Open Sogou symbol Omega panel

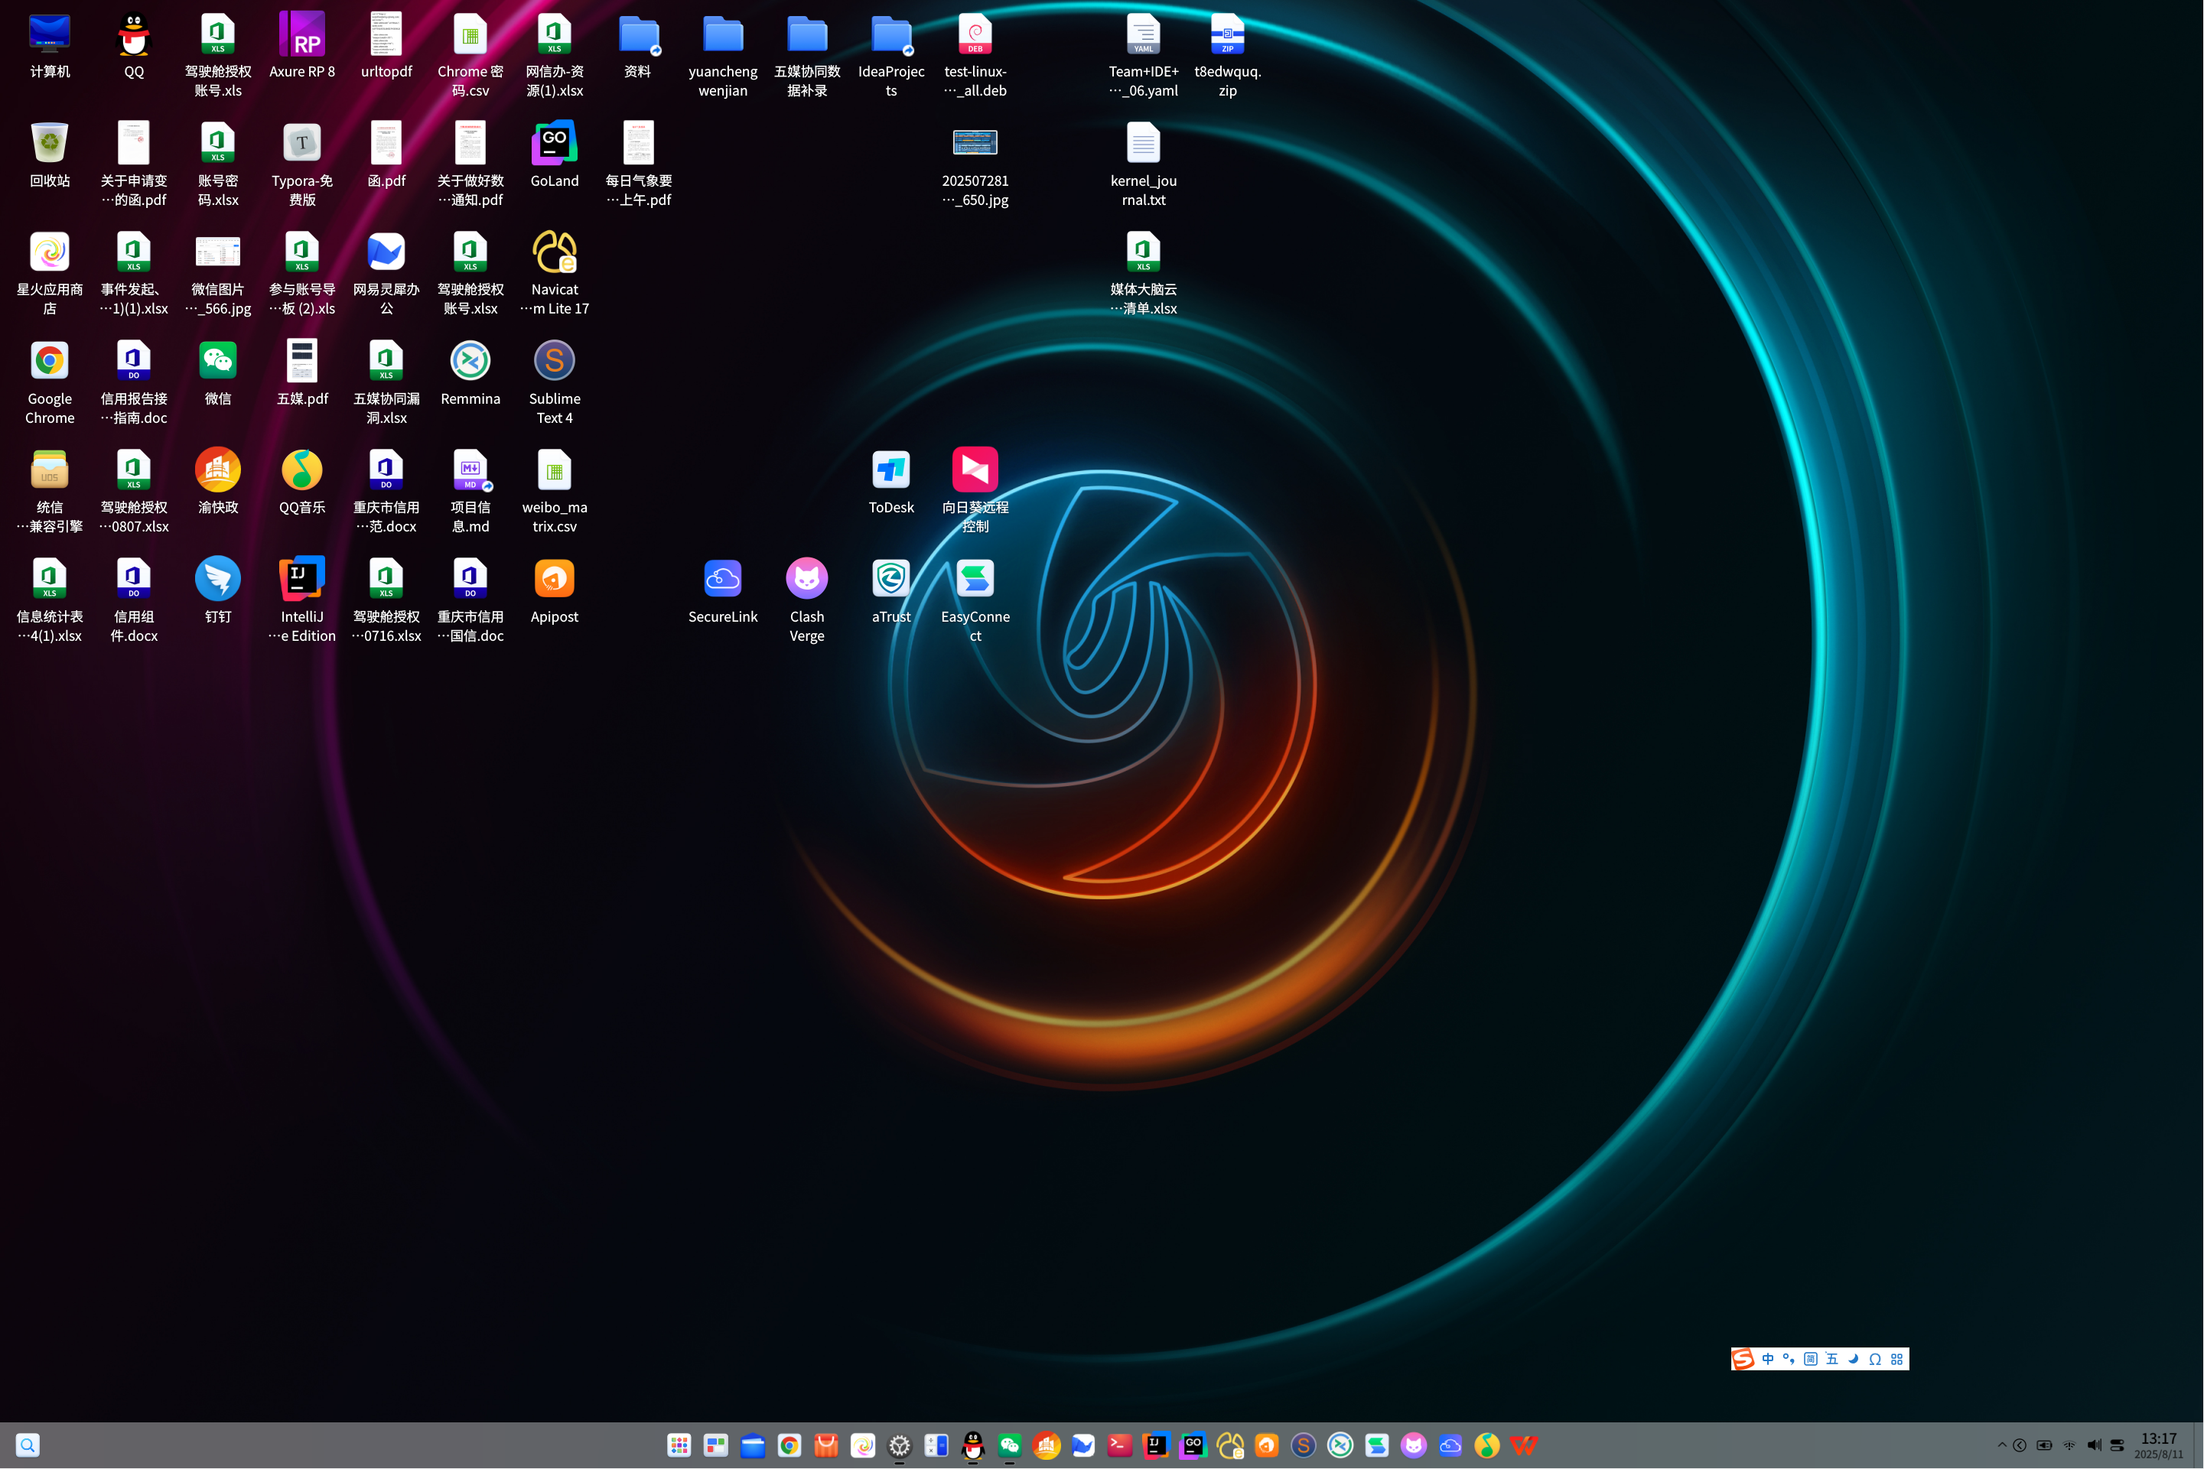click(x=1875, y=1358)
